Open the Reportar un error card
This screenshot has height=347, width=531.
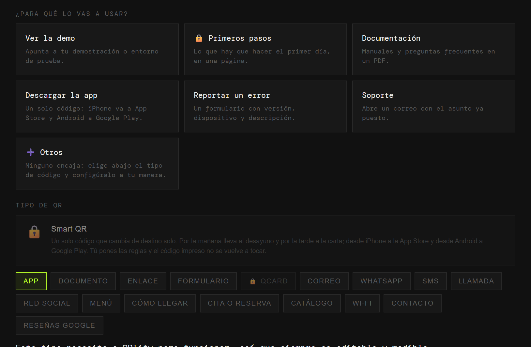coord(265,106)
